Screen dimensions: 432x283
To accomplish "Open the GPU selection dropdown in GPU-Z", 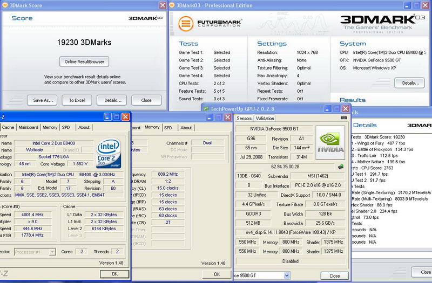I will click(x=287, y=275).
